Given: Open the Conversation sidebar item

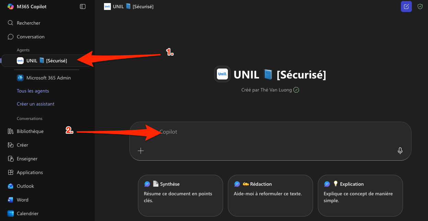Looking at the screenshot, I should [x=30, y=37].
